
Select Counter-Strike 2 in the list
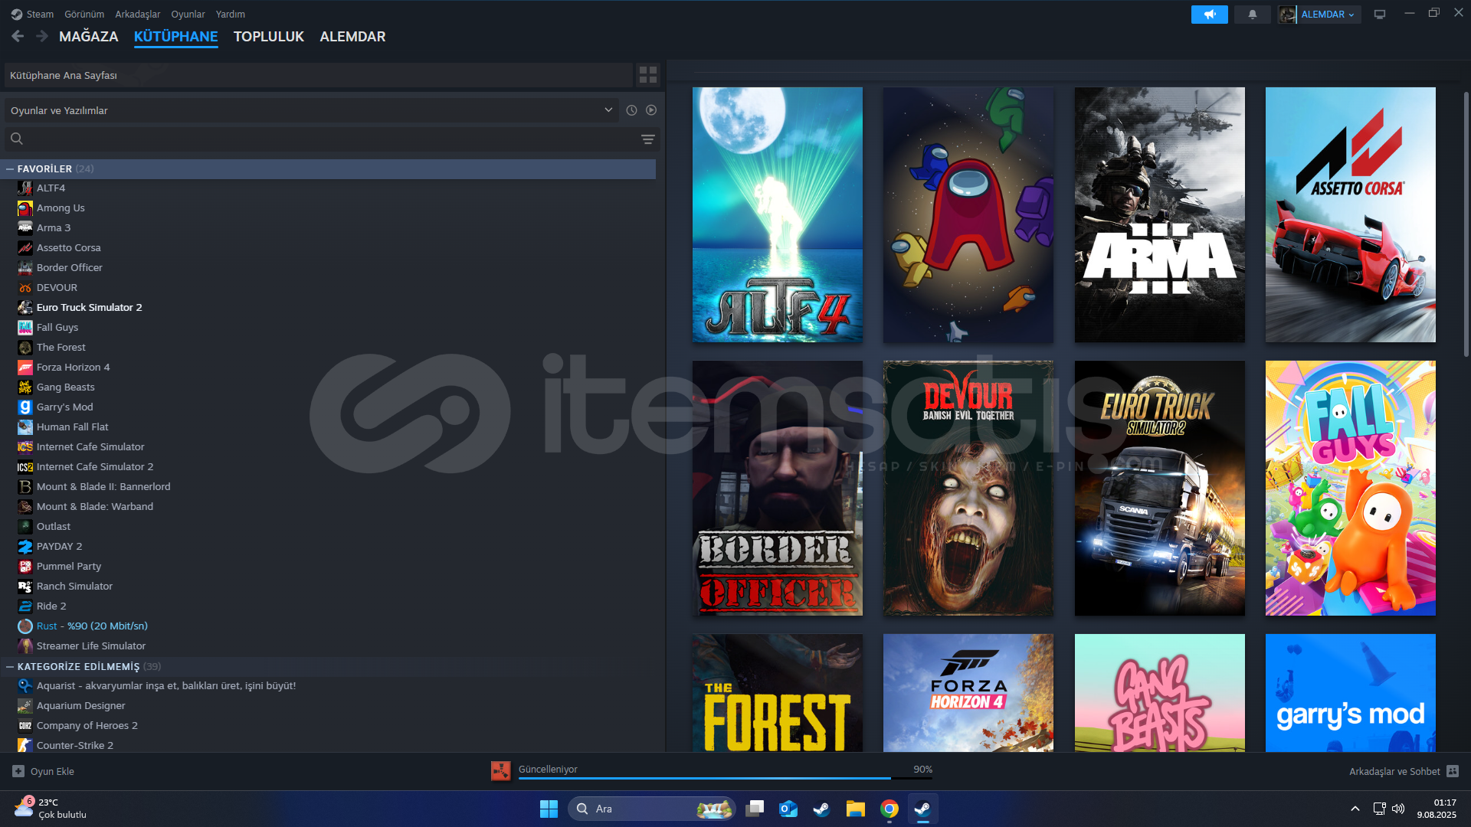(x=74, y=745)
